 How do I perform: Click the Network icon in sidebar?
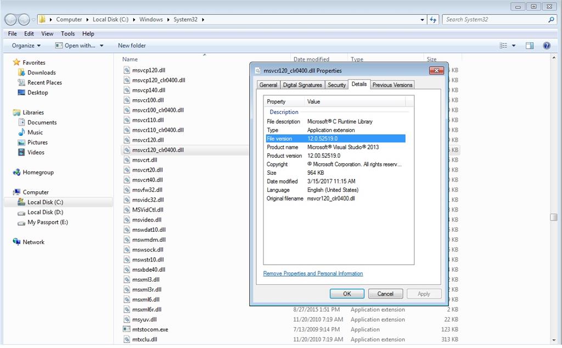[16, 242]
